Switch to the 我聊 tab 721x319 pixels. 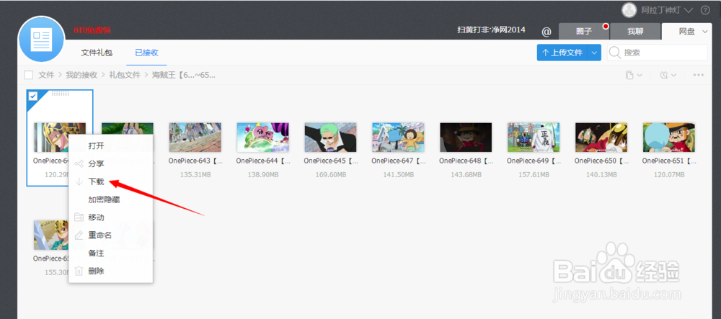tap(635, 32)
